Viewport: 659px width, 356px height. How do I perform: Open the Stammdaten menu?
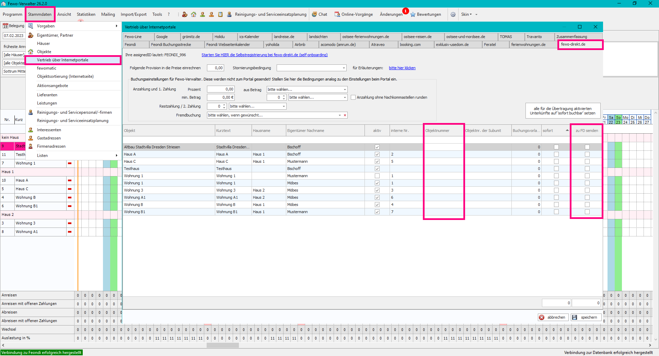(x=40, y=14)
